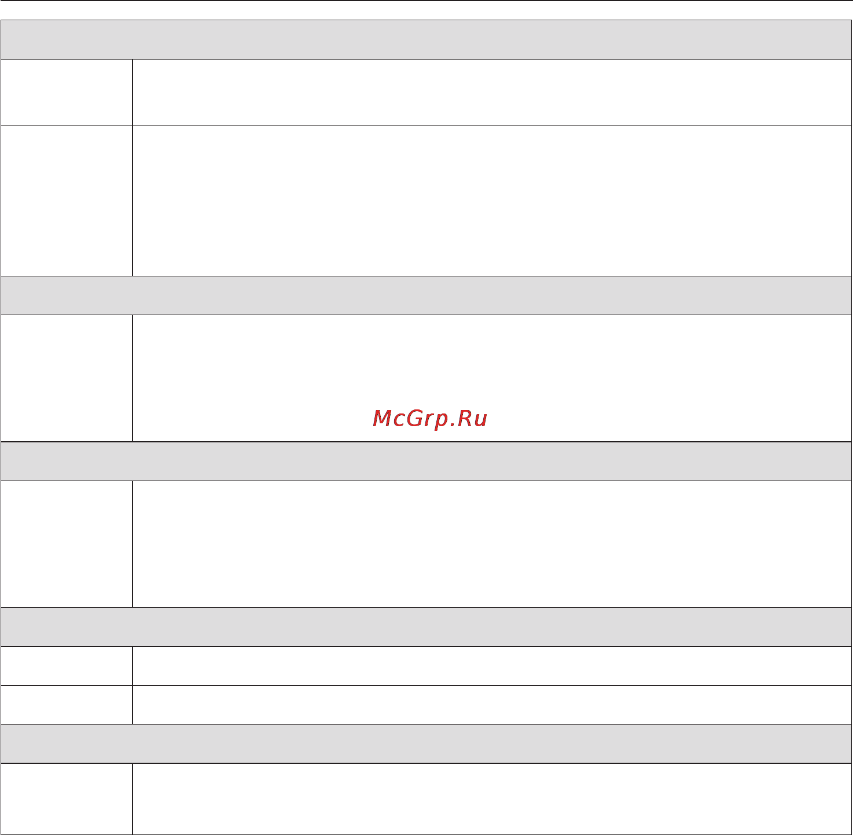The width and height of the screenshot is (853, 835).
Task: Click narrow label cell under fifth gray header
Action: 67,799
